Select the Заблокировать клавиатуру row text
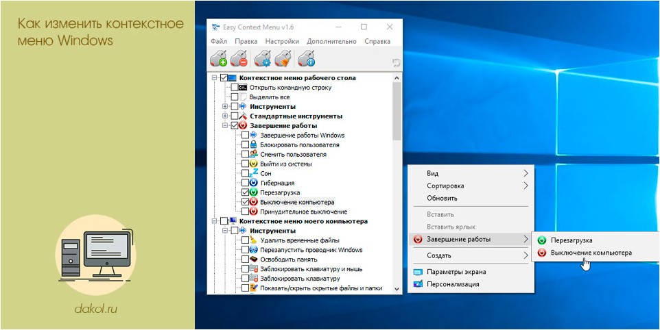The width and height of the screenshot is (660, 330). [300, 279]
